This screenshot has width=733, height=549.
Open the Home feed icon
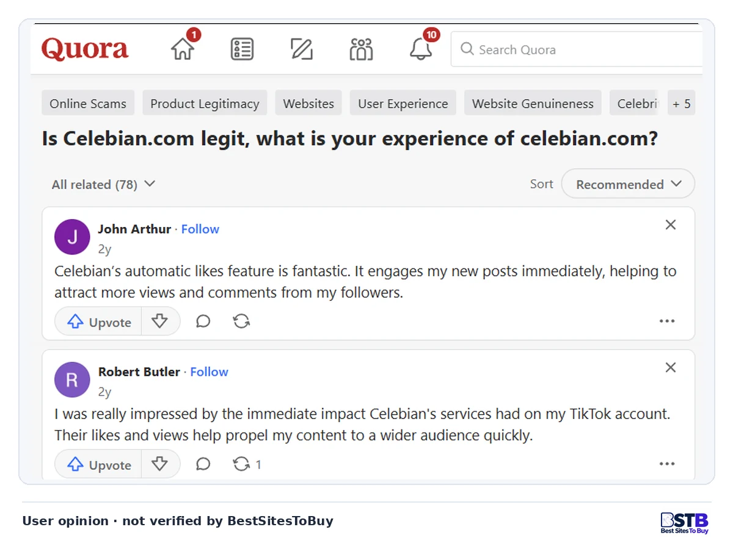click(183, 49)
